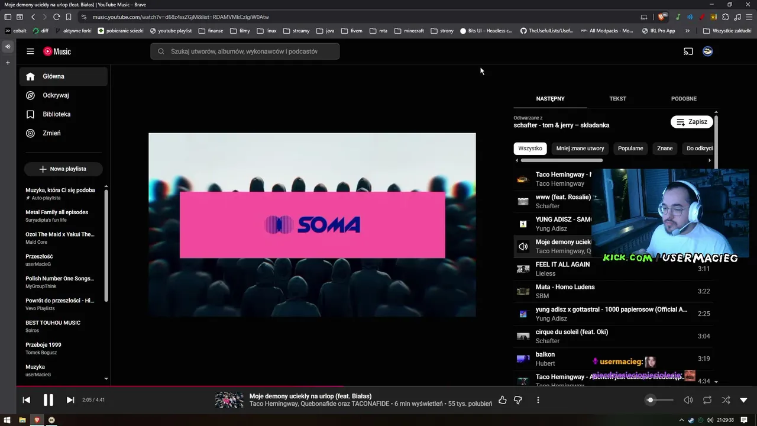Image resolution: width=757 pixels, height=426 pixels.
Task: Select the Mniej znane utwory filter chip
Action: point(580,149)
